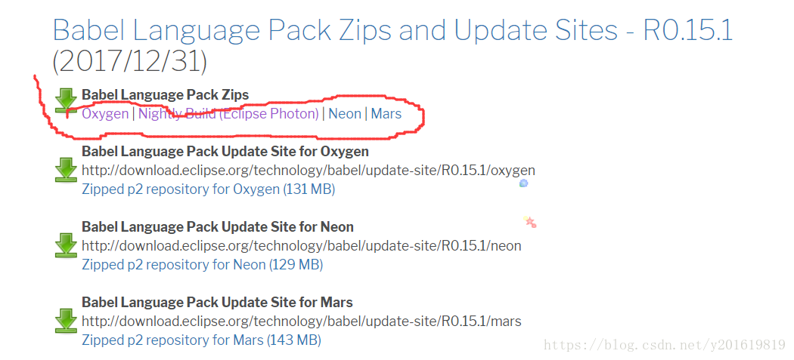Download Zipped p2 repository for Mars (143 MB)
794x360 pixels.
pos(201,340)
